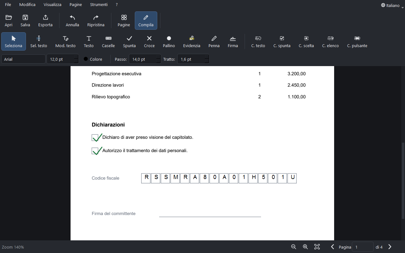Activate the Compila mode
Image resolution: width=405 pixels, height=253 pixels.
(146, 21)
